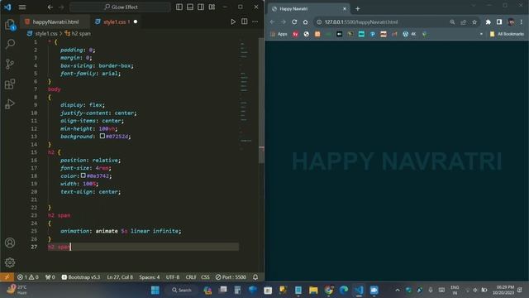The image size is (529, 298).
Task: Show hidden system tray icons
Action: click(398, 290)
